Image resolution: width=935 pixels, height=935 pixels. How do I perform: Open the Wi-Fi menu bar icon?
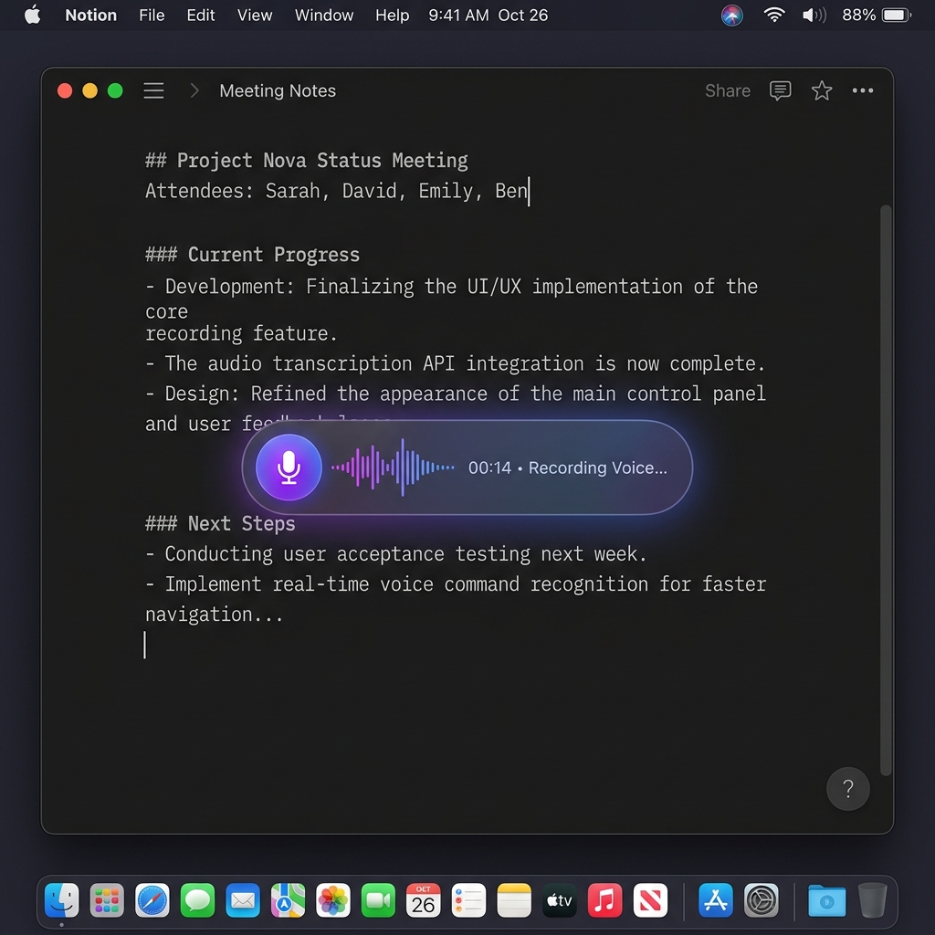[x=773, y=15]
